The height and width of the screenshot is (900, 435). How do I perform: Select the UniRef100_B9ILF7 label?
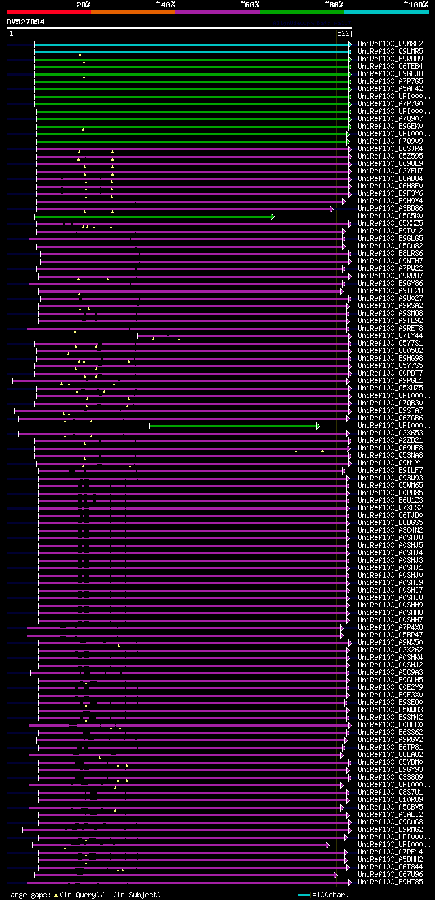(x=390, y=471)
